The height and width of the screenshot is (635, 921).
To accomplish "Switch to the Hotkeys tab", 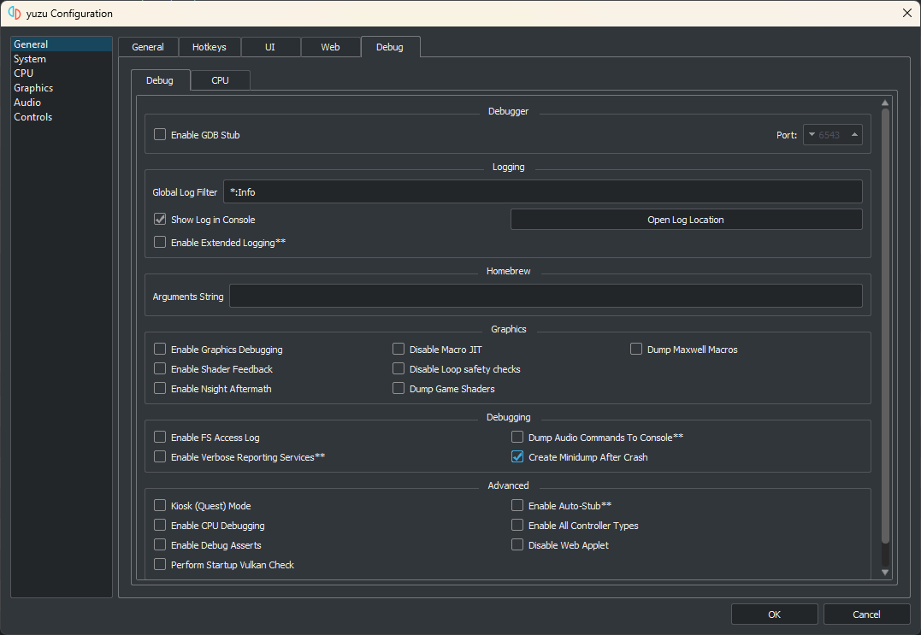I will 210,47.
